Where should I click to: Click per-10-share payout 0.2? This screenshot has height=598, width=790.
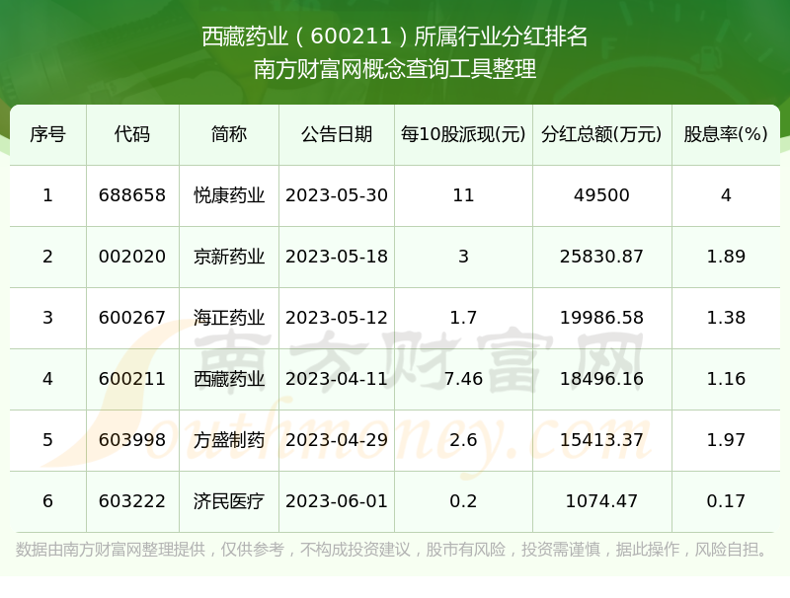pos(463,501)
